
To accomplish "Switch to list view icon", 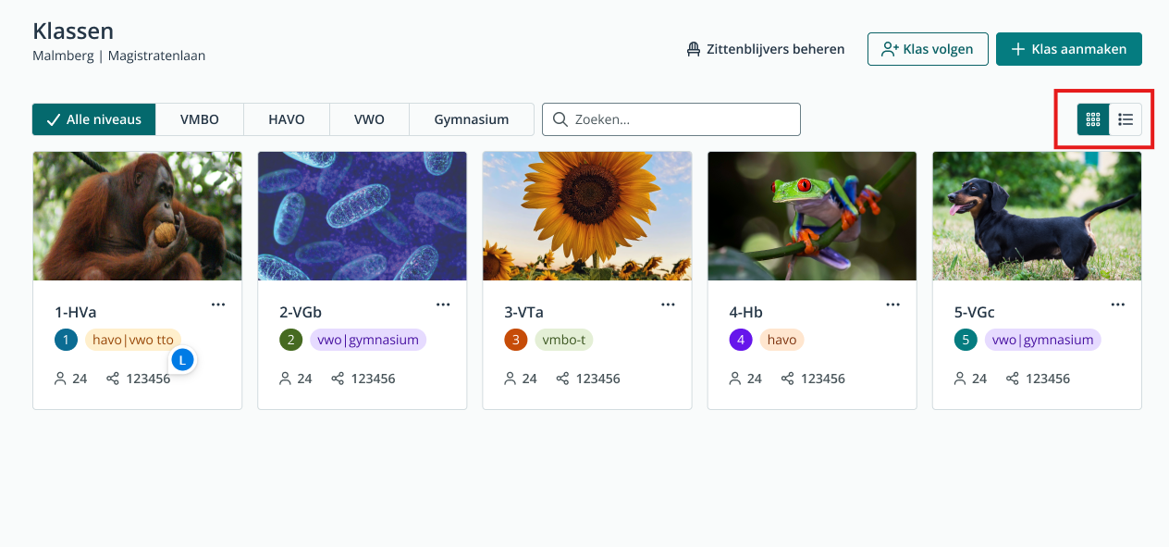I will pyautogui.click(x=1126, y=119).
